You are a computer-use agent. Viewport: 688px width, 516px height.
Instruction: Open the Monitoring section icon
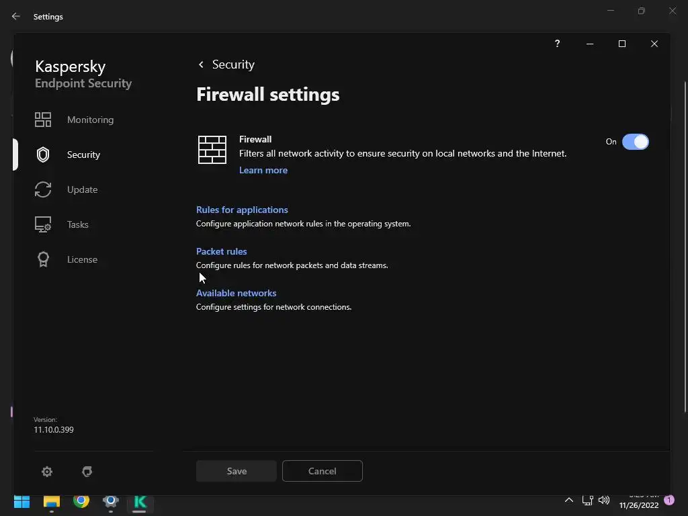pos(43,120)
